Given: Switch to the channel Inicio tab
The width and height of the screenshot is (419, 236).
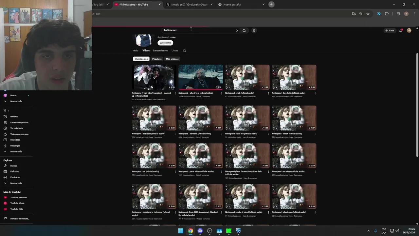Looking at the screenshot, I should point(135,50).
